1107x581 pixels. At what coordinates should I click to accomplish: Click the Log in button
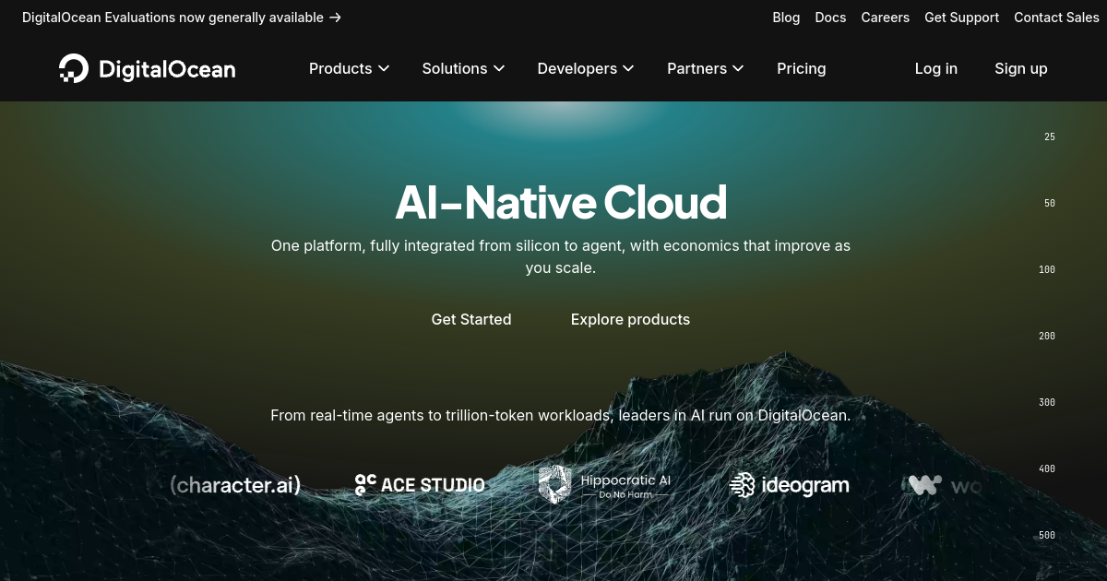(x=936, y=68)
